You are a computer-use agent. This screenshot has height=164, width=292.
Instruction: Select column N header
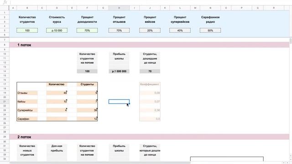210,8
